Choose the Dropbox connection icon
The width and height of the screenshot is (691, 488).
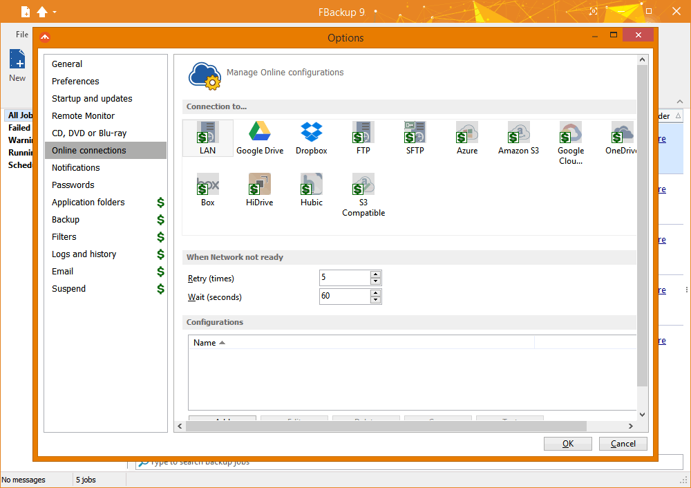[312, 138]
